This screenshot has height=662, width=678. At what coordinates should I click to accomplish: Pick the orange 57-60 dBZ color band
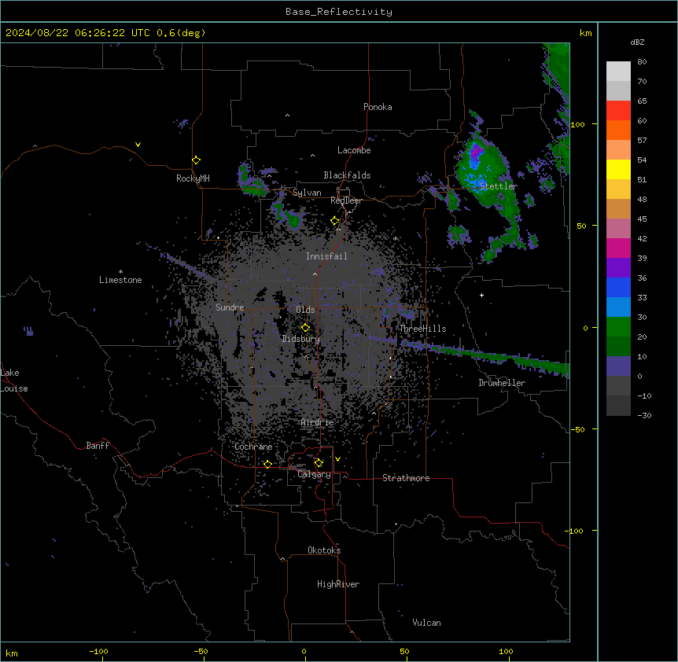(x=618, y=130)
